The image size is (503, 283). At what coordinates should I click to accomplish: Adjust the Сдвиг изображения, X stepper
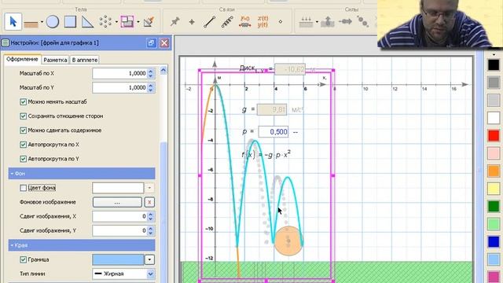(x=151, y=216)
